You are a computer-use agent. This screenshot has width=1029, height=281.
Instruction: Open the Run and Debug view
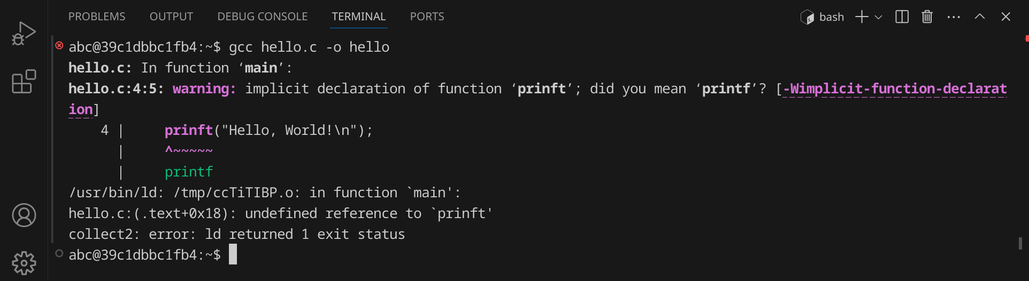pyautogui.click(x=24, y=34)
